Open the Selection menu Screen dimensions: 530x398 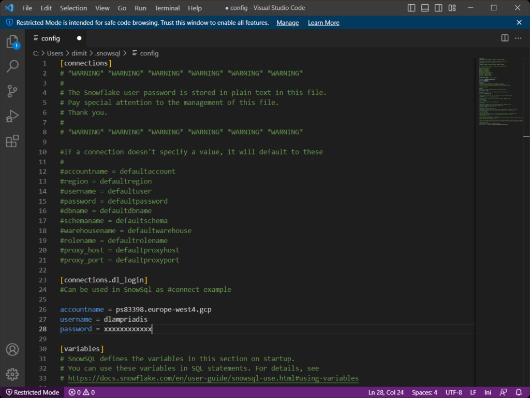point(73,8)
